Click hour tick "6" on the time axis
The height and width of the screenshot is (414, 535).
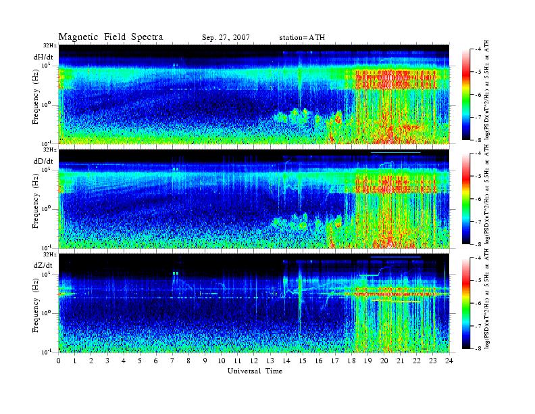click(156, 361)
